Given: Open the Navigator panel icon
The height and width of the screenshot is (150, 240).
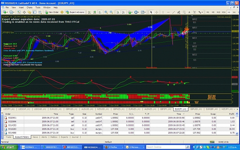Looking at the screenshot, I should click(30, 12).
